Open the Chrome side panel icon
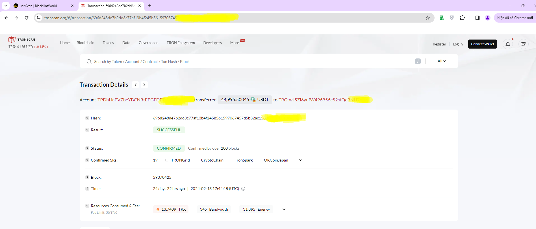 tap(478, 18)
